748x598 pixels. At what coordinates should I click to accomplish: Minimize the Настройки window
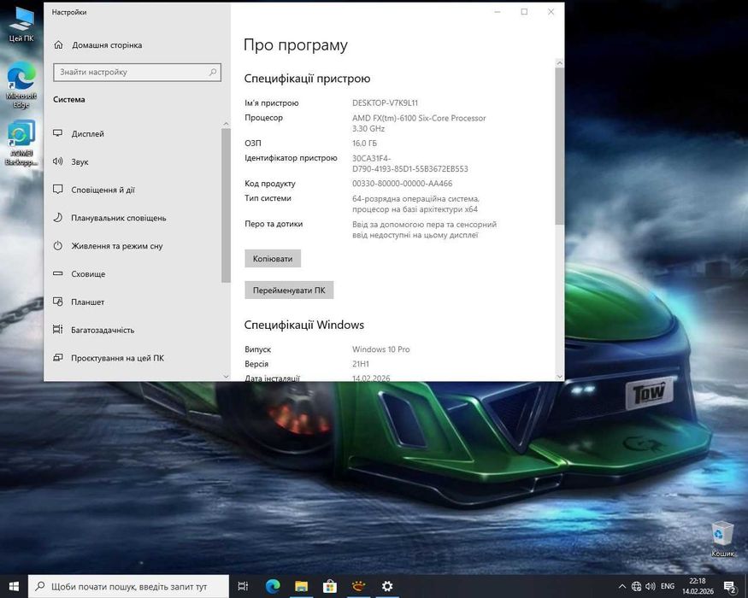(498, 12)
